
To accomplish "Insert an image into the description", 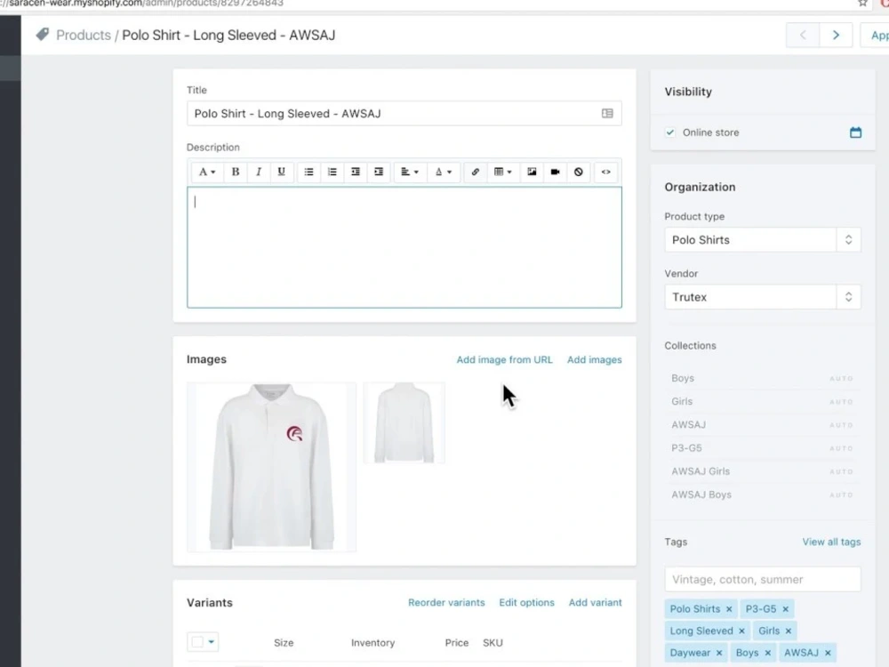I will [532, 172].
